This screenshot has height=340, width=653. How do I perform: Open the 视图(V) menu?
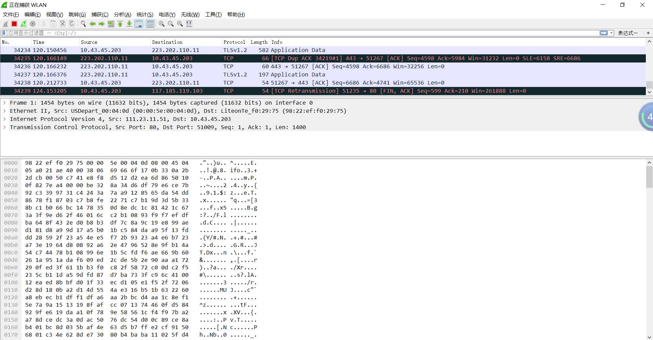tap(55, 14)
